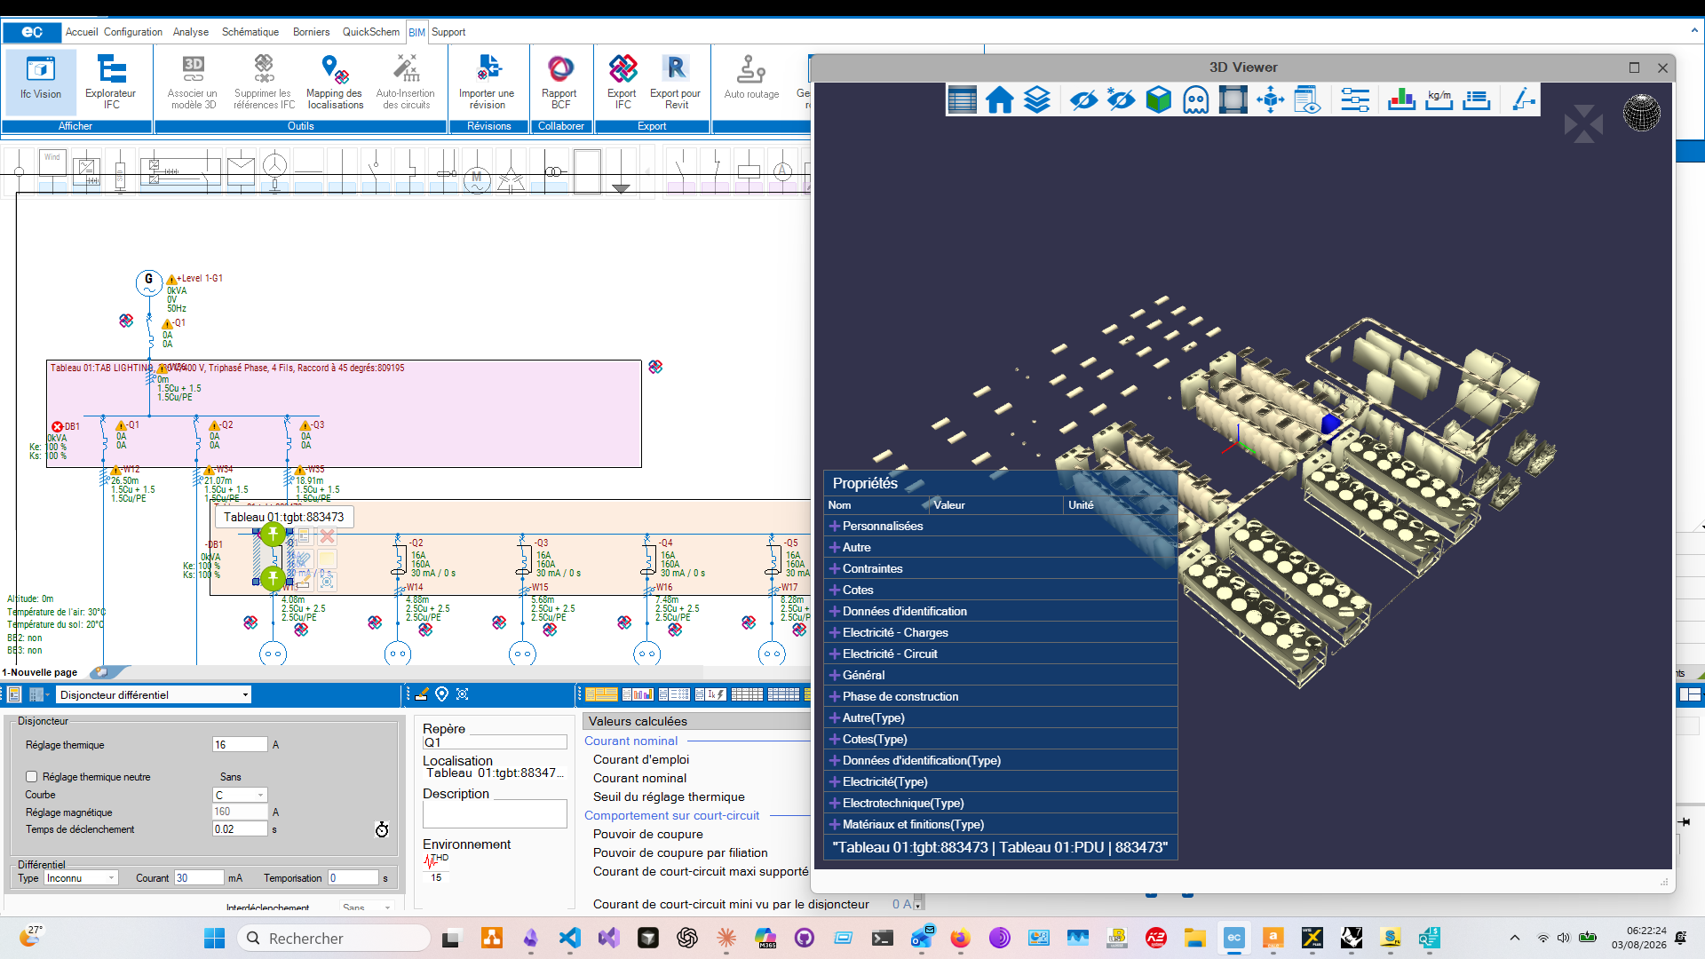
Task: Click the table grid icon in 3D Viewer
Action: click(962, 99)
